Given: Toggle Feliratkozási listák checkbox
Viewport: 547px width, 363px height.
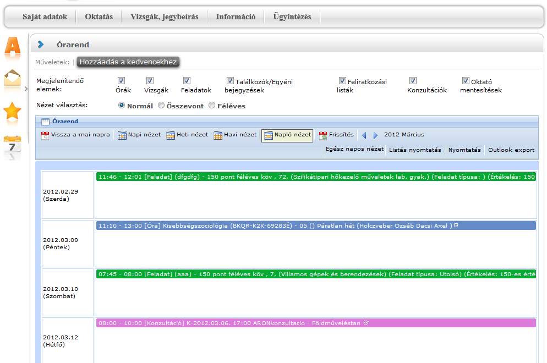Looking at the screenshot, I should [343, 80].
